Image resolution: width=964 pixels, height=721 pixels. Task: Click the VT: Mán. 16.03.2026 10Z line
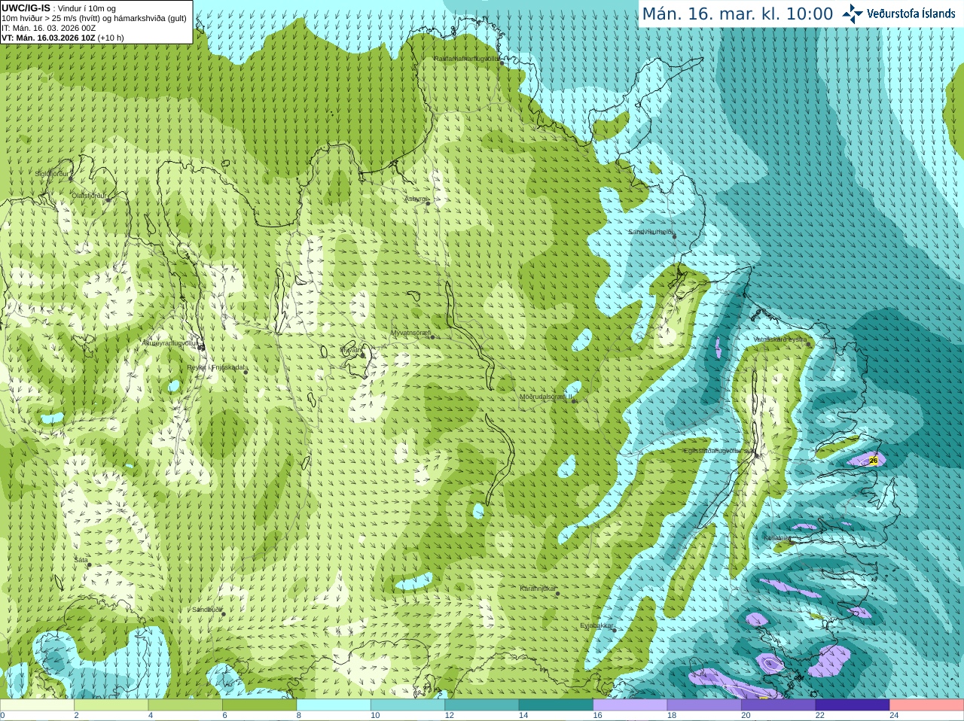[x=63, y=38]
